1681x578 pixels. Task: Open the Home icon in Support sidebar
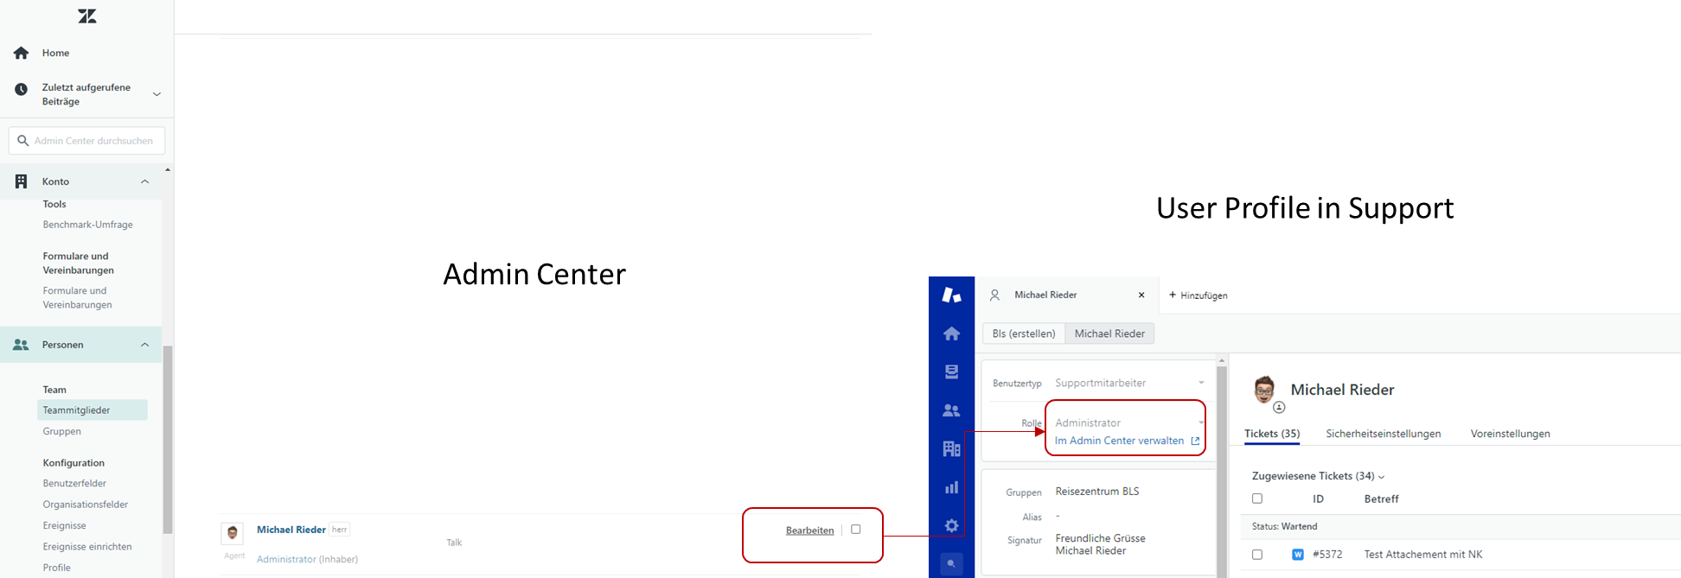[951, 333]
